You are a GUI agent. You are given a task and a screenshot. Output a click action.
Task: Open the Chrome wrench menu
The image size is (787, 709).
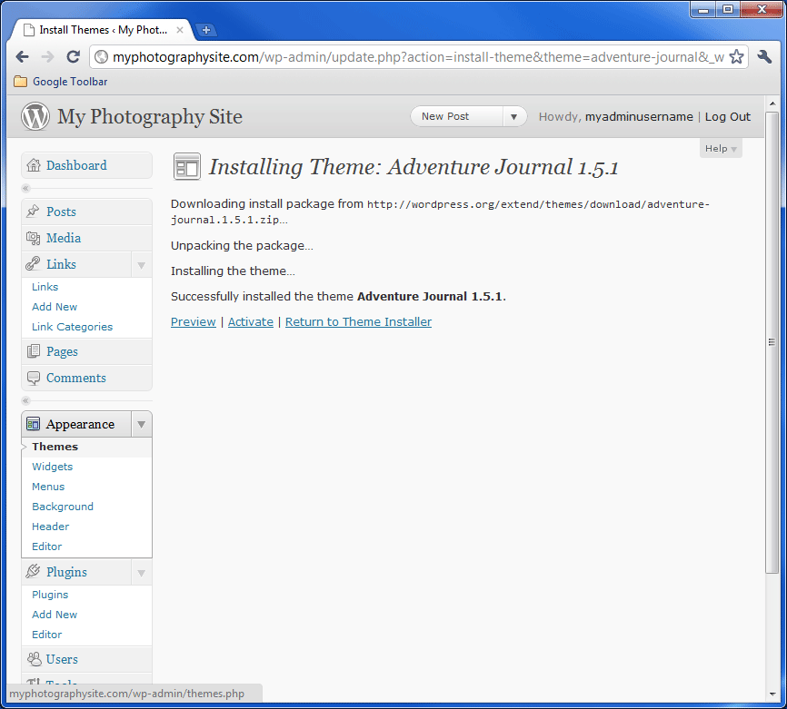(764, 56)
